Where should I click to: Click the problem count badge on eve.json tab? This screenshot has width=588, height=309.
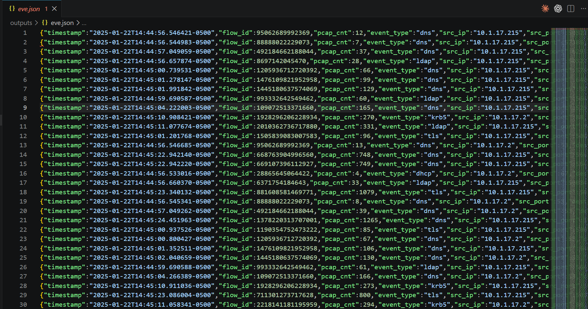[x=46, y=9]
